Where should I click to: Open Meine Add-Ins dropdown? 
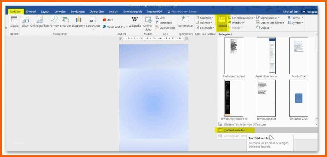click(115, 27)
